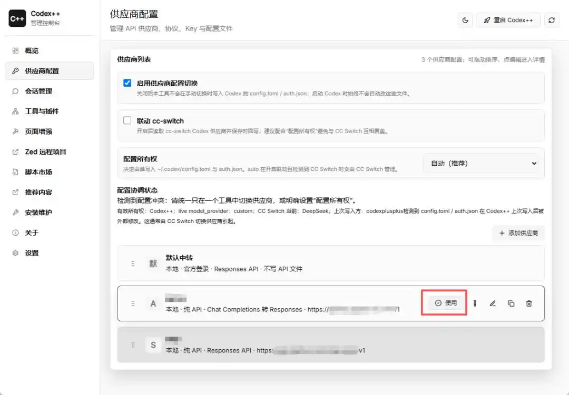Screen dimensions: 569x395
Task: Click the 检测到配置冲突 warning line
Action: point(237,200)
